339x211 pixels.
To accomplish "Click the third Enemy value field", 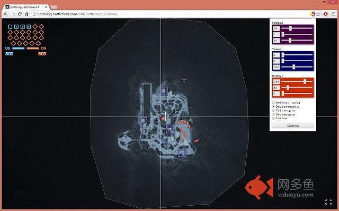I will coord(276,93).
